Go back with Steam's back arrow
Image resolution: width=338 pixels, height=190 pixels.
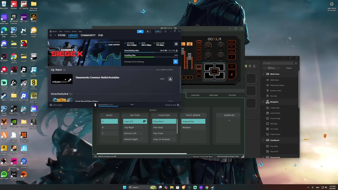click(x=51, y=35)
